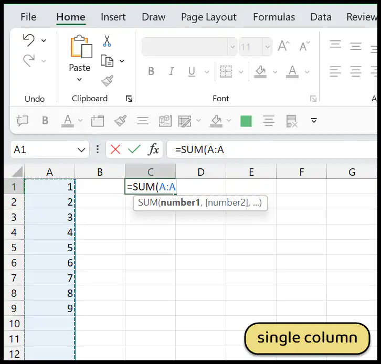The image size is (381, 364).
Task: Click cell A5 containing 5
Action: [x=50, y=248]
